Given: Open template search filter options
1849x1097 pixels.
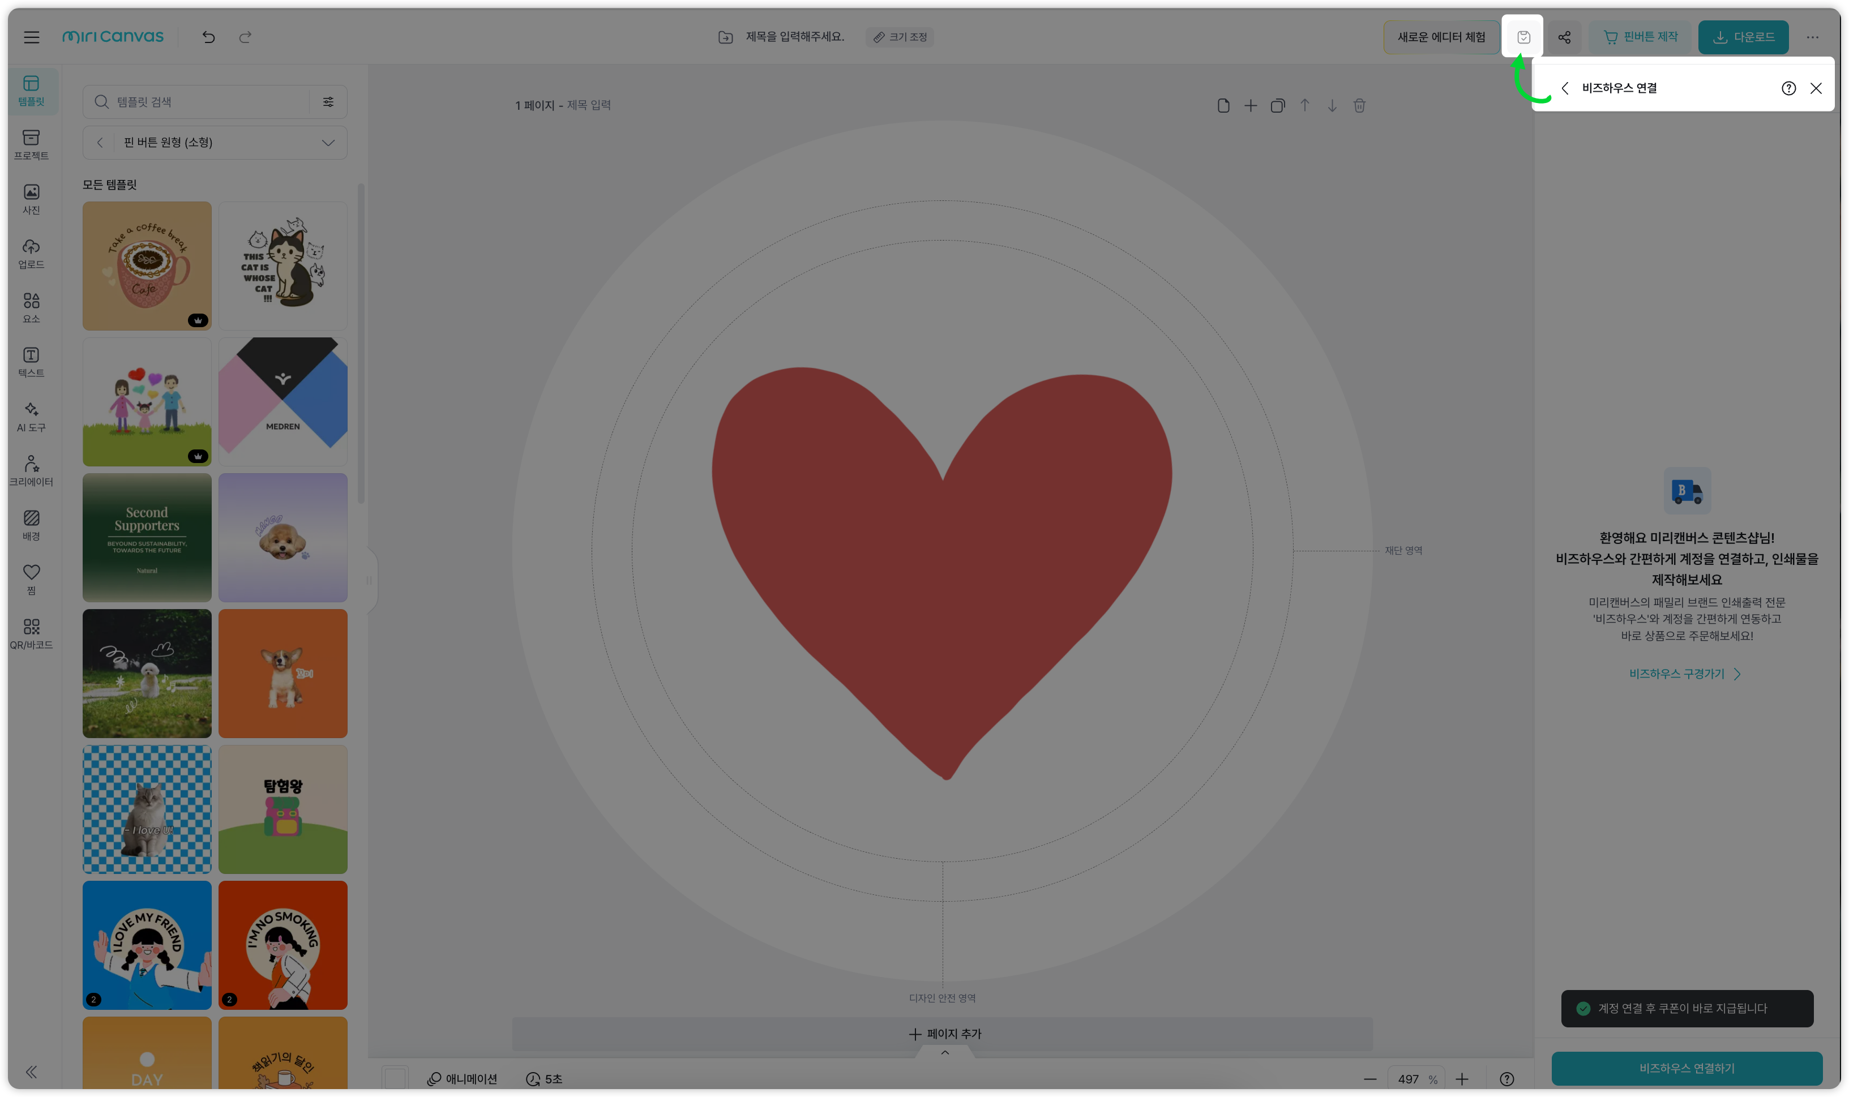Looking at the screenshot, I should pos(328,101).
